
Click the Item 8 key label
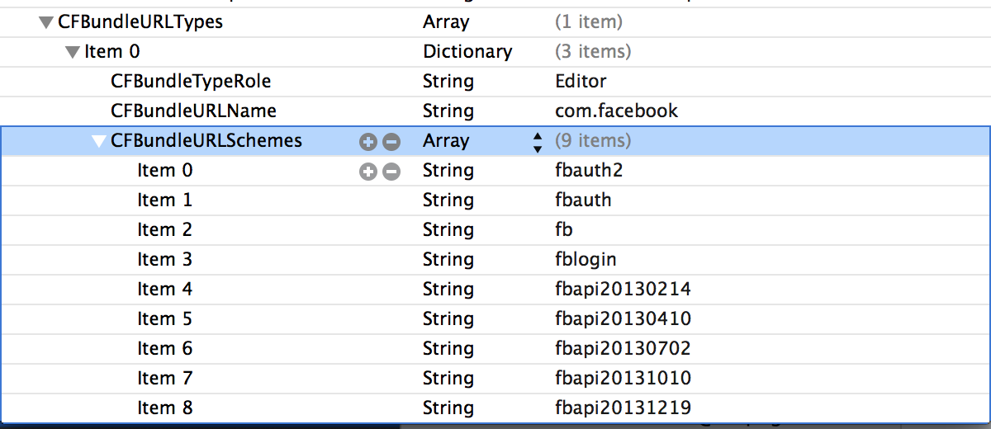[x=164, y=408]
